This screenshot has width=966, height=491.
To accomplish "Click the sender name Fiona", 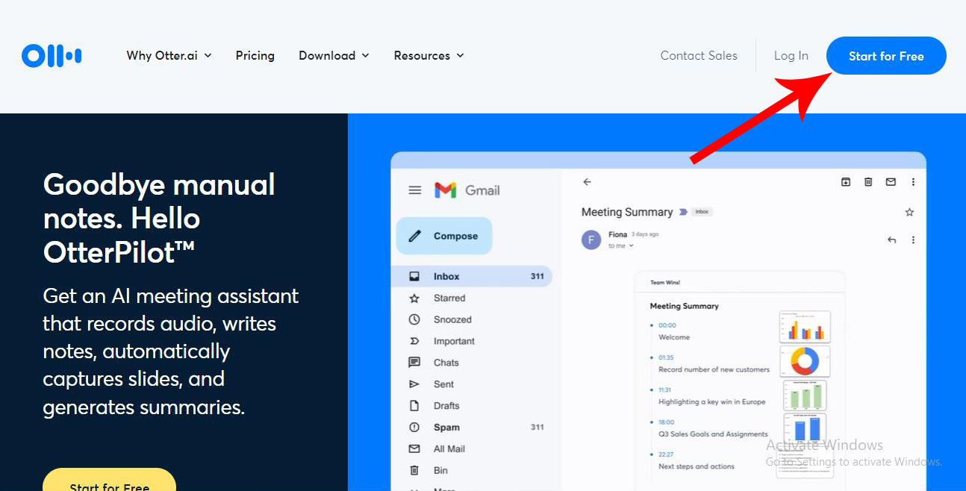I will 617,234.
